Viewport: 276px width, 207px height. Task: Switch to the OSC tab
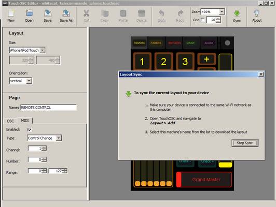tap(10, 121)
